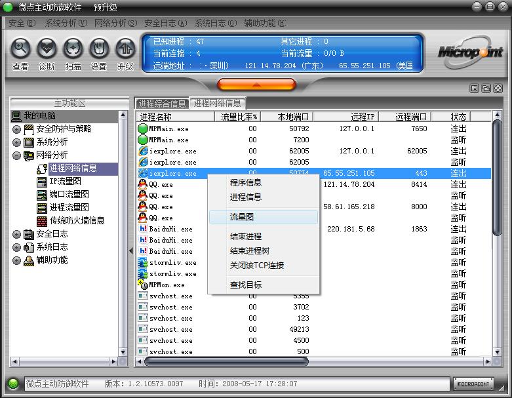Collapse the orange top panel toggle
Image resolution: width=512 pixels, height=398 pixels.
coord(256,85)
